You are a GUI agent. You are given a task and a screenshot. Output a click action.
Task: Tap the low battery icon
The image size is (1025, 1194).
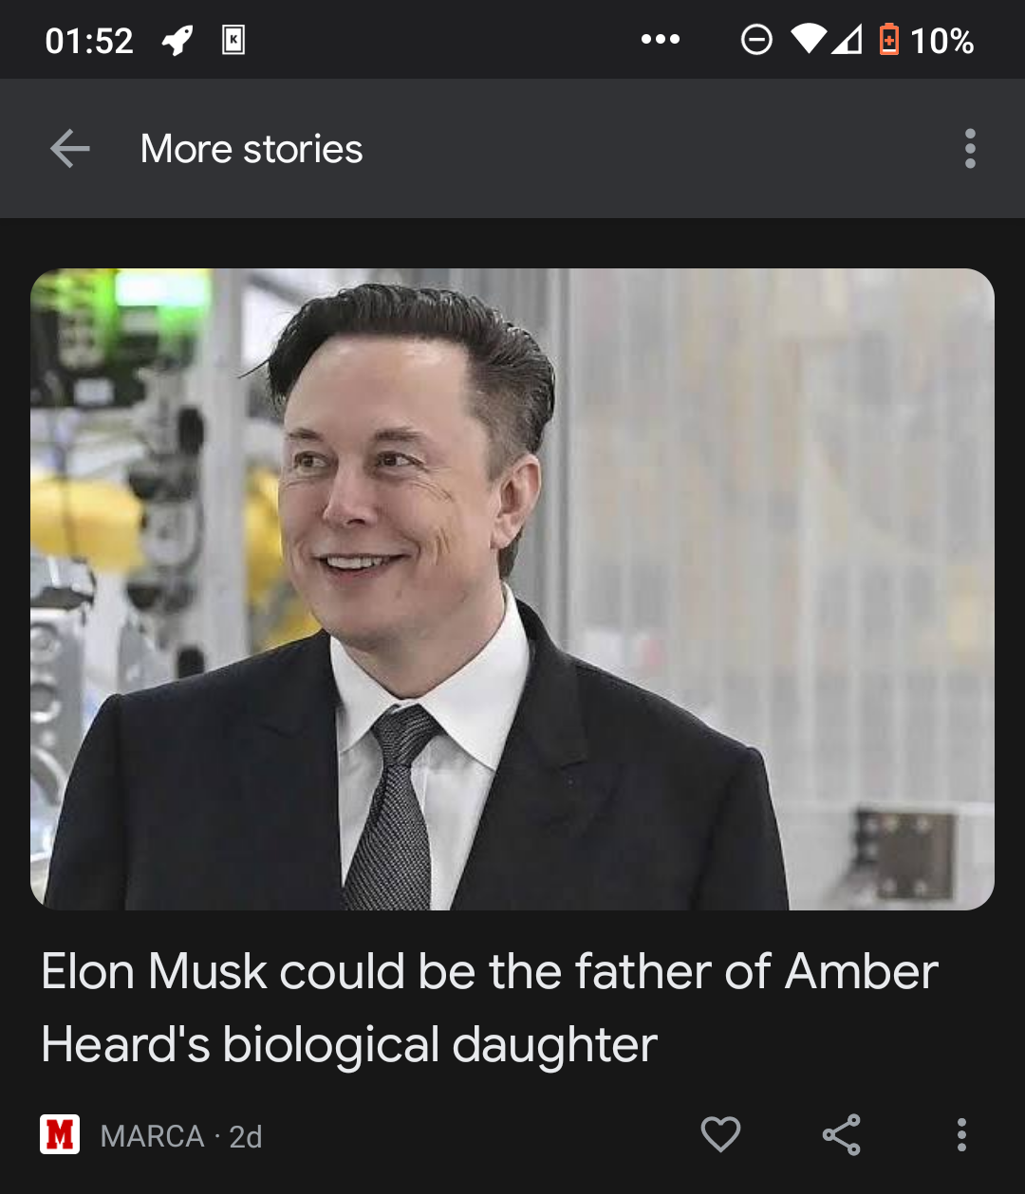[x=888, y=40]
